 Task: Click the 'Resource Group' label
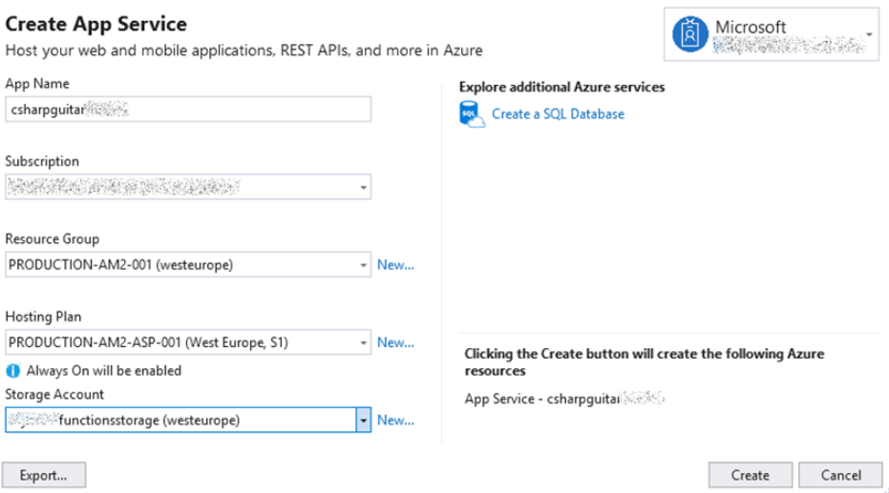coord(53,239)
